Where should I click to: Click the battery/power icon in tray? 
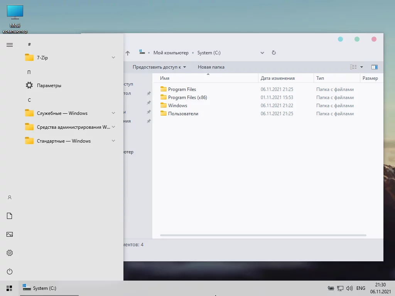(331, 288)
